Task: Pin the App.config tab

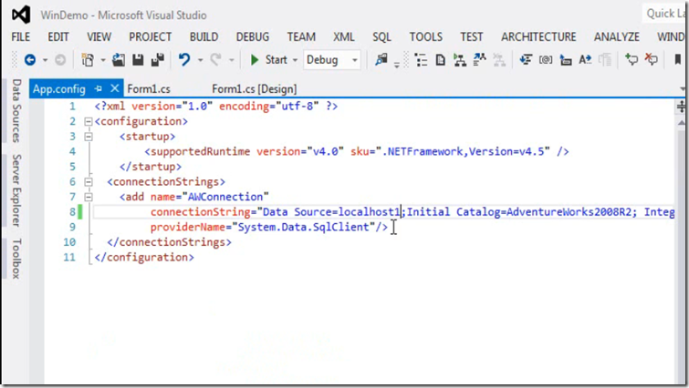Action: click(x=98, y=88)
